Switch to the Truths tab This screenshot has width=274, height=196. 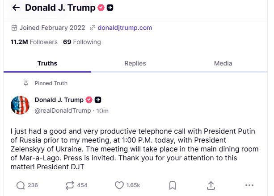coord(47,63)
